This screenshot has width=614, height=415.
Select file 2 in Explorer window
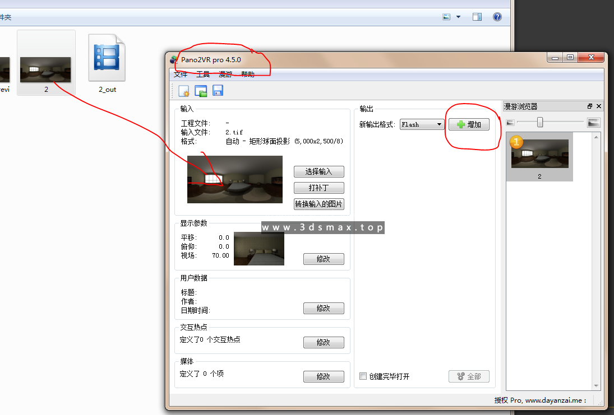pyautogui.click(x=46, y=63)
